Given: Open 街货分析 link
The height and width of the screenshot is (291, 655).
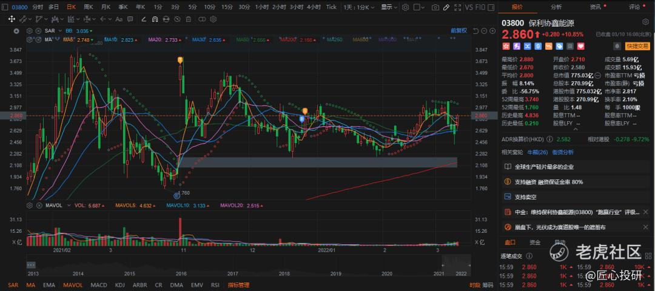Looking at the screenshot, I should [563, 152].
